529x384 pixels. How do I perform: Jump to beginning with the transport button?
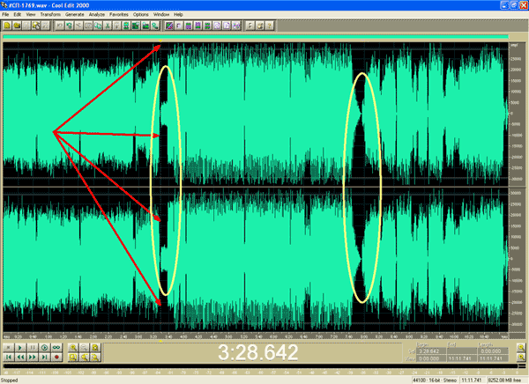9,358
